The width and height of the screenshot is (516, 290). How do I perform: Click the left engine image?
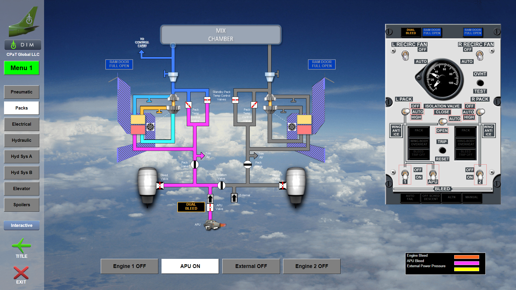pyautogui.click(x=147, y=187)
